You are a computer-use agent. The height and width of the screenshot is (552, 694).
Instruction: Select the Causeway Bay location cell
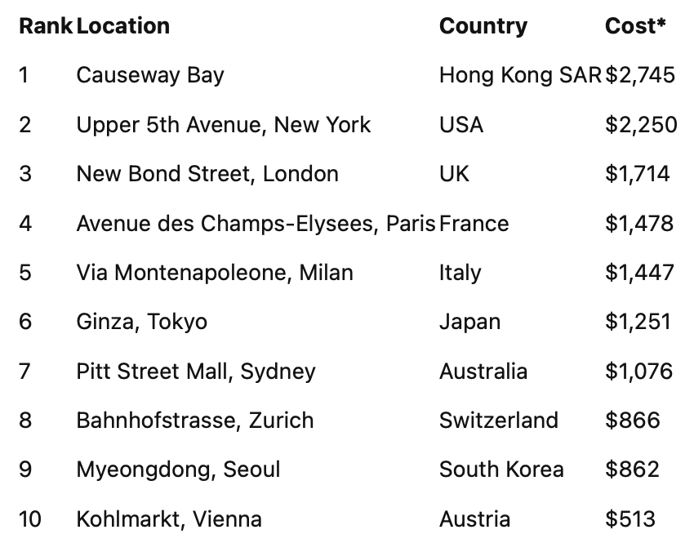coord(150,75)
